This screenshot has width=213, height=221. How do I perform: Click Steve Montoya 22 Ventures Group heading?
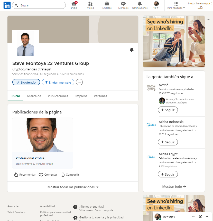(x=51, y=63)
